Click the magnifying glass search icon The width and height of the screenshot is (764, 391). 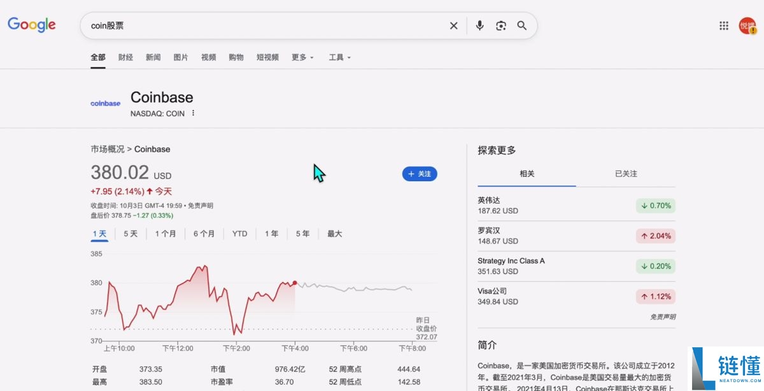[x=522, y=25]
